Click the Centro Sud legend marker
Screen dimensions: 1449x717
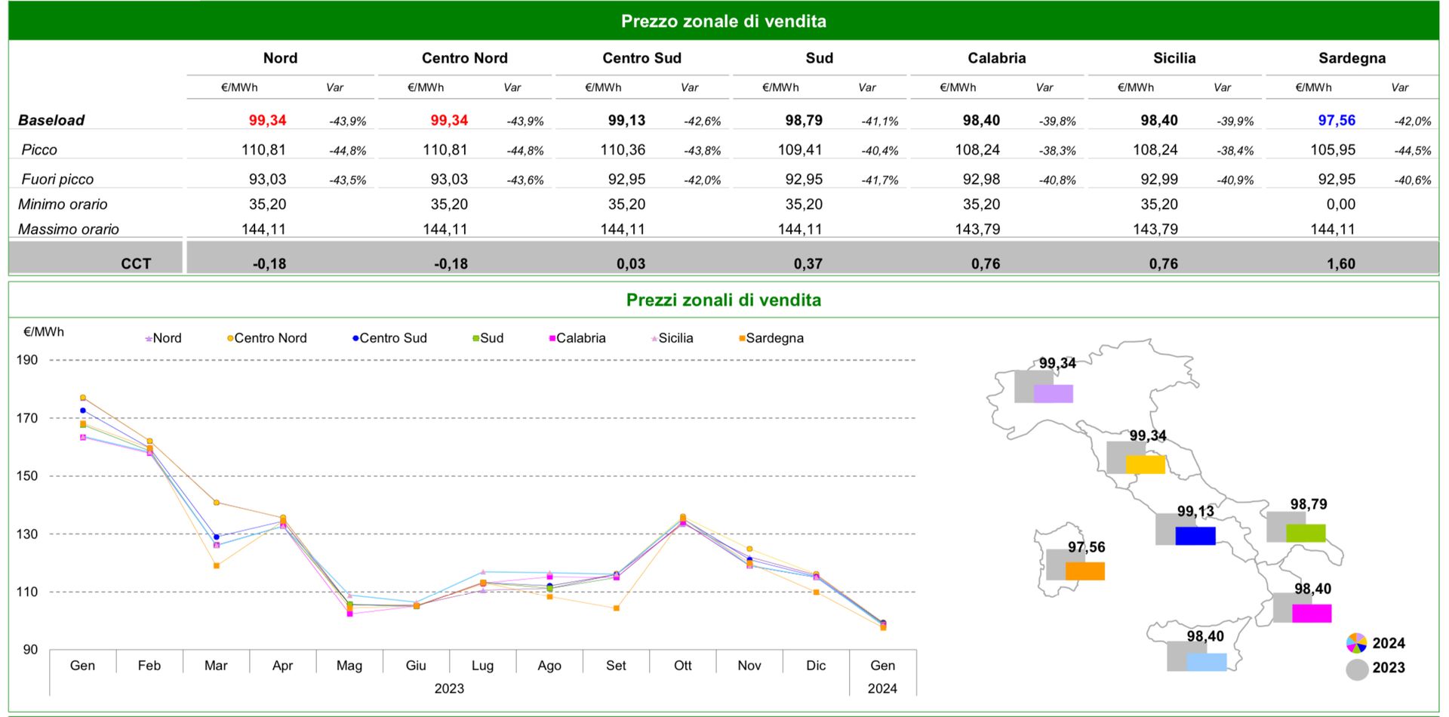tap(355, 339)
